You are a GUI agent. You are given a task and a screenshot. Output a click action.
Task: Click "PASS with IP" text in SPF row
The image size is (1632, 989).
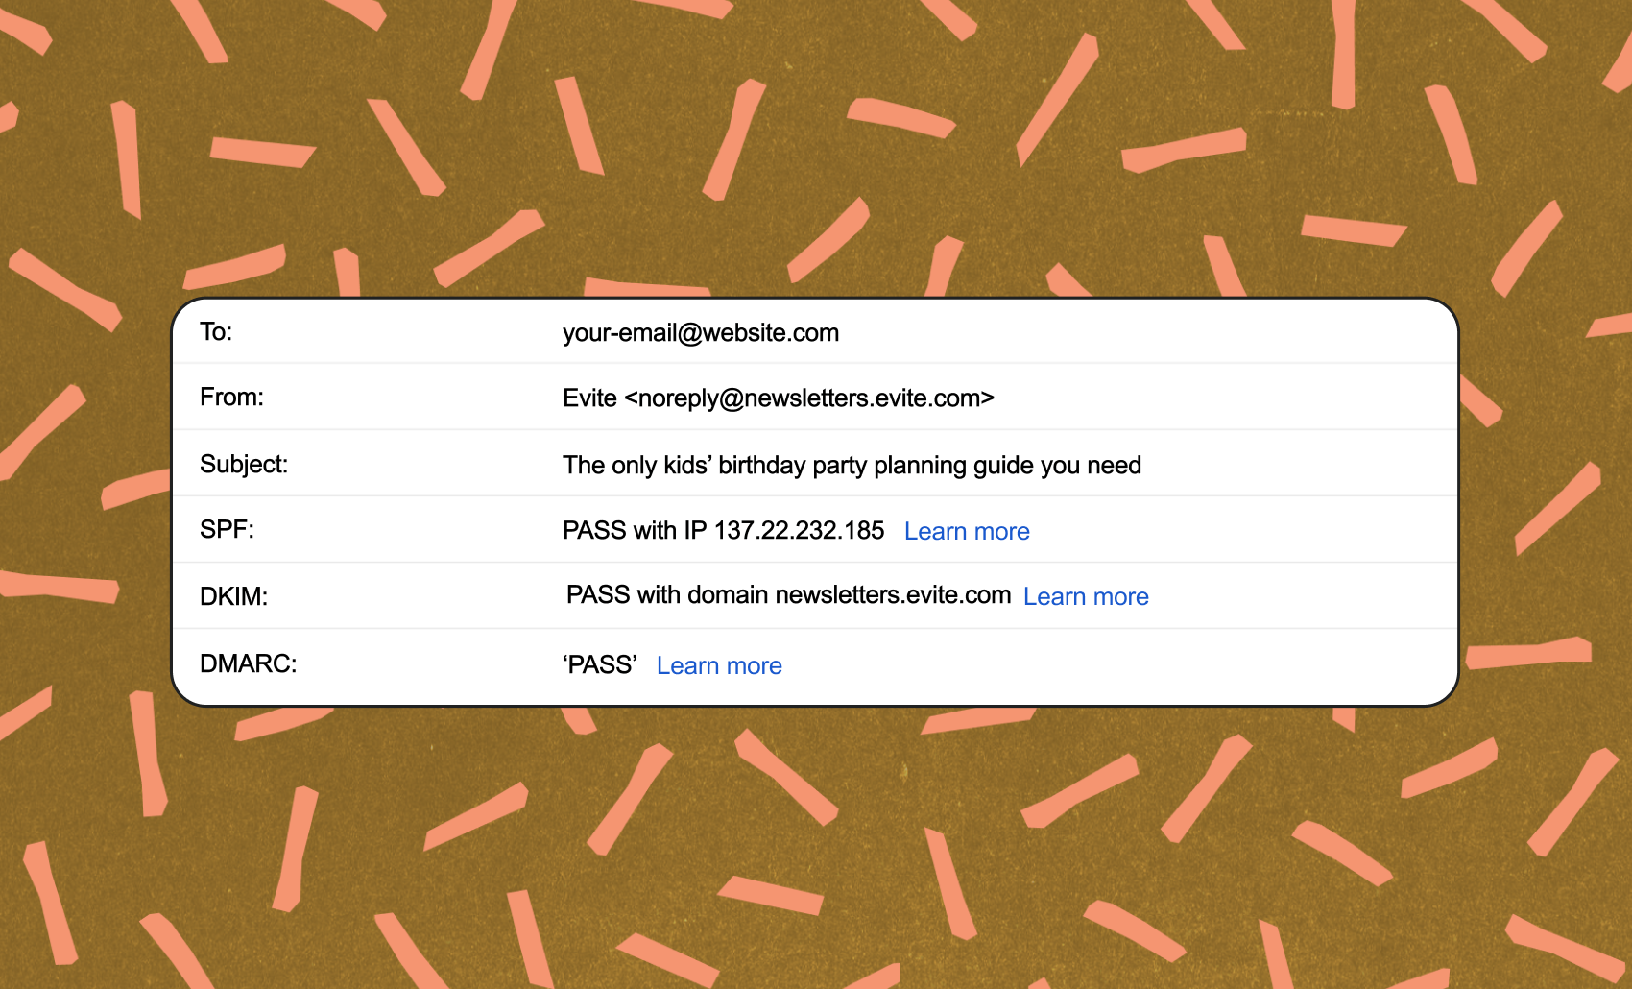[x=634, y=530]
